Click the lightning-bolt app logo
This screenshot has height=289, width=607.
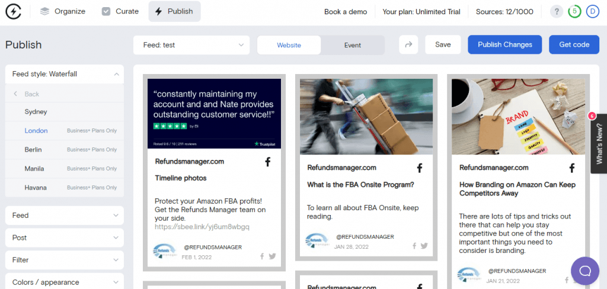(13, 12)
